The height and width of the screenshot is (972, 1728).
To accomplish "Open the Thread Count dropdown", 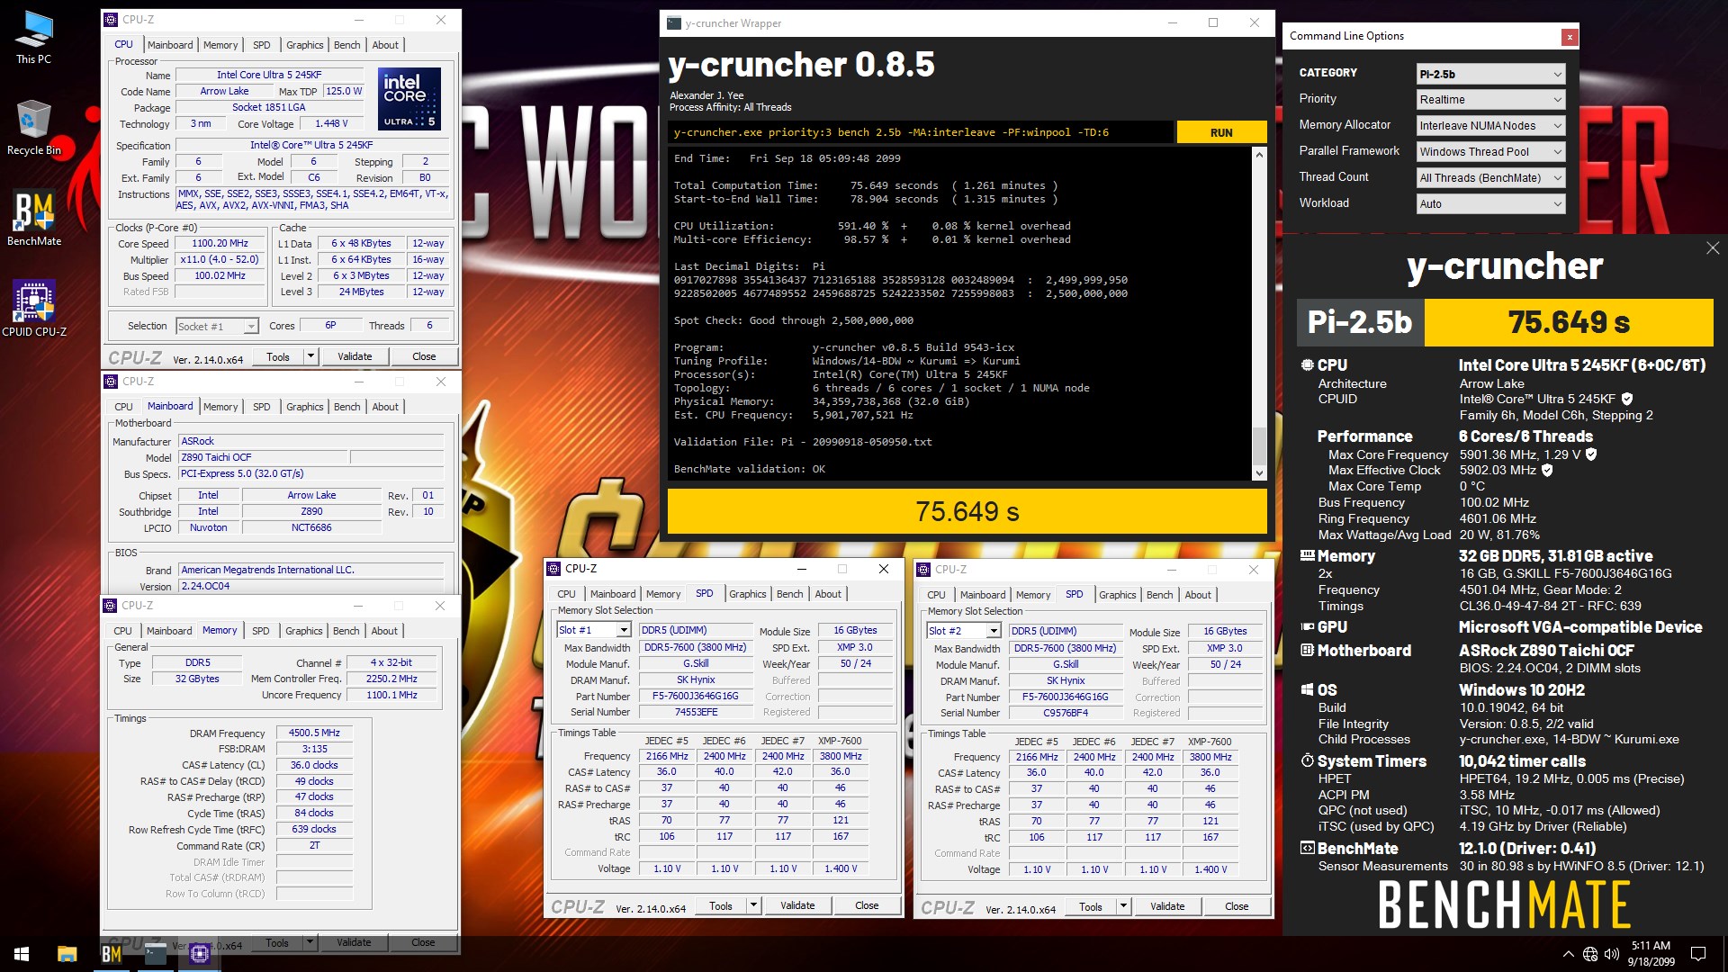I will (1491, 178).
